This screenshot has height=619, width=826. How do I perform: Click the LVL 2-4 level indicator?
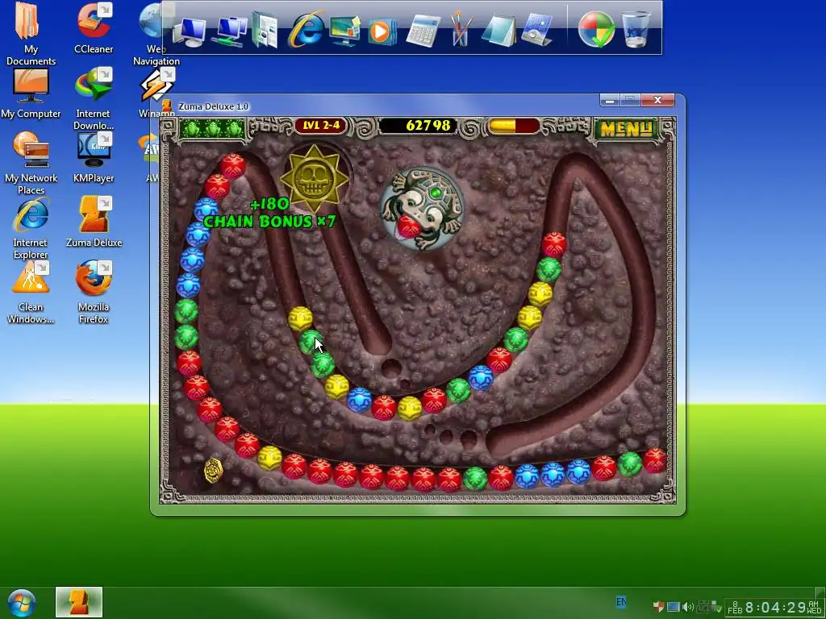coord(321,126)
